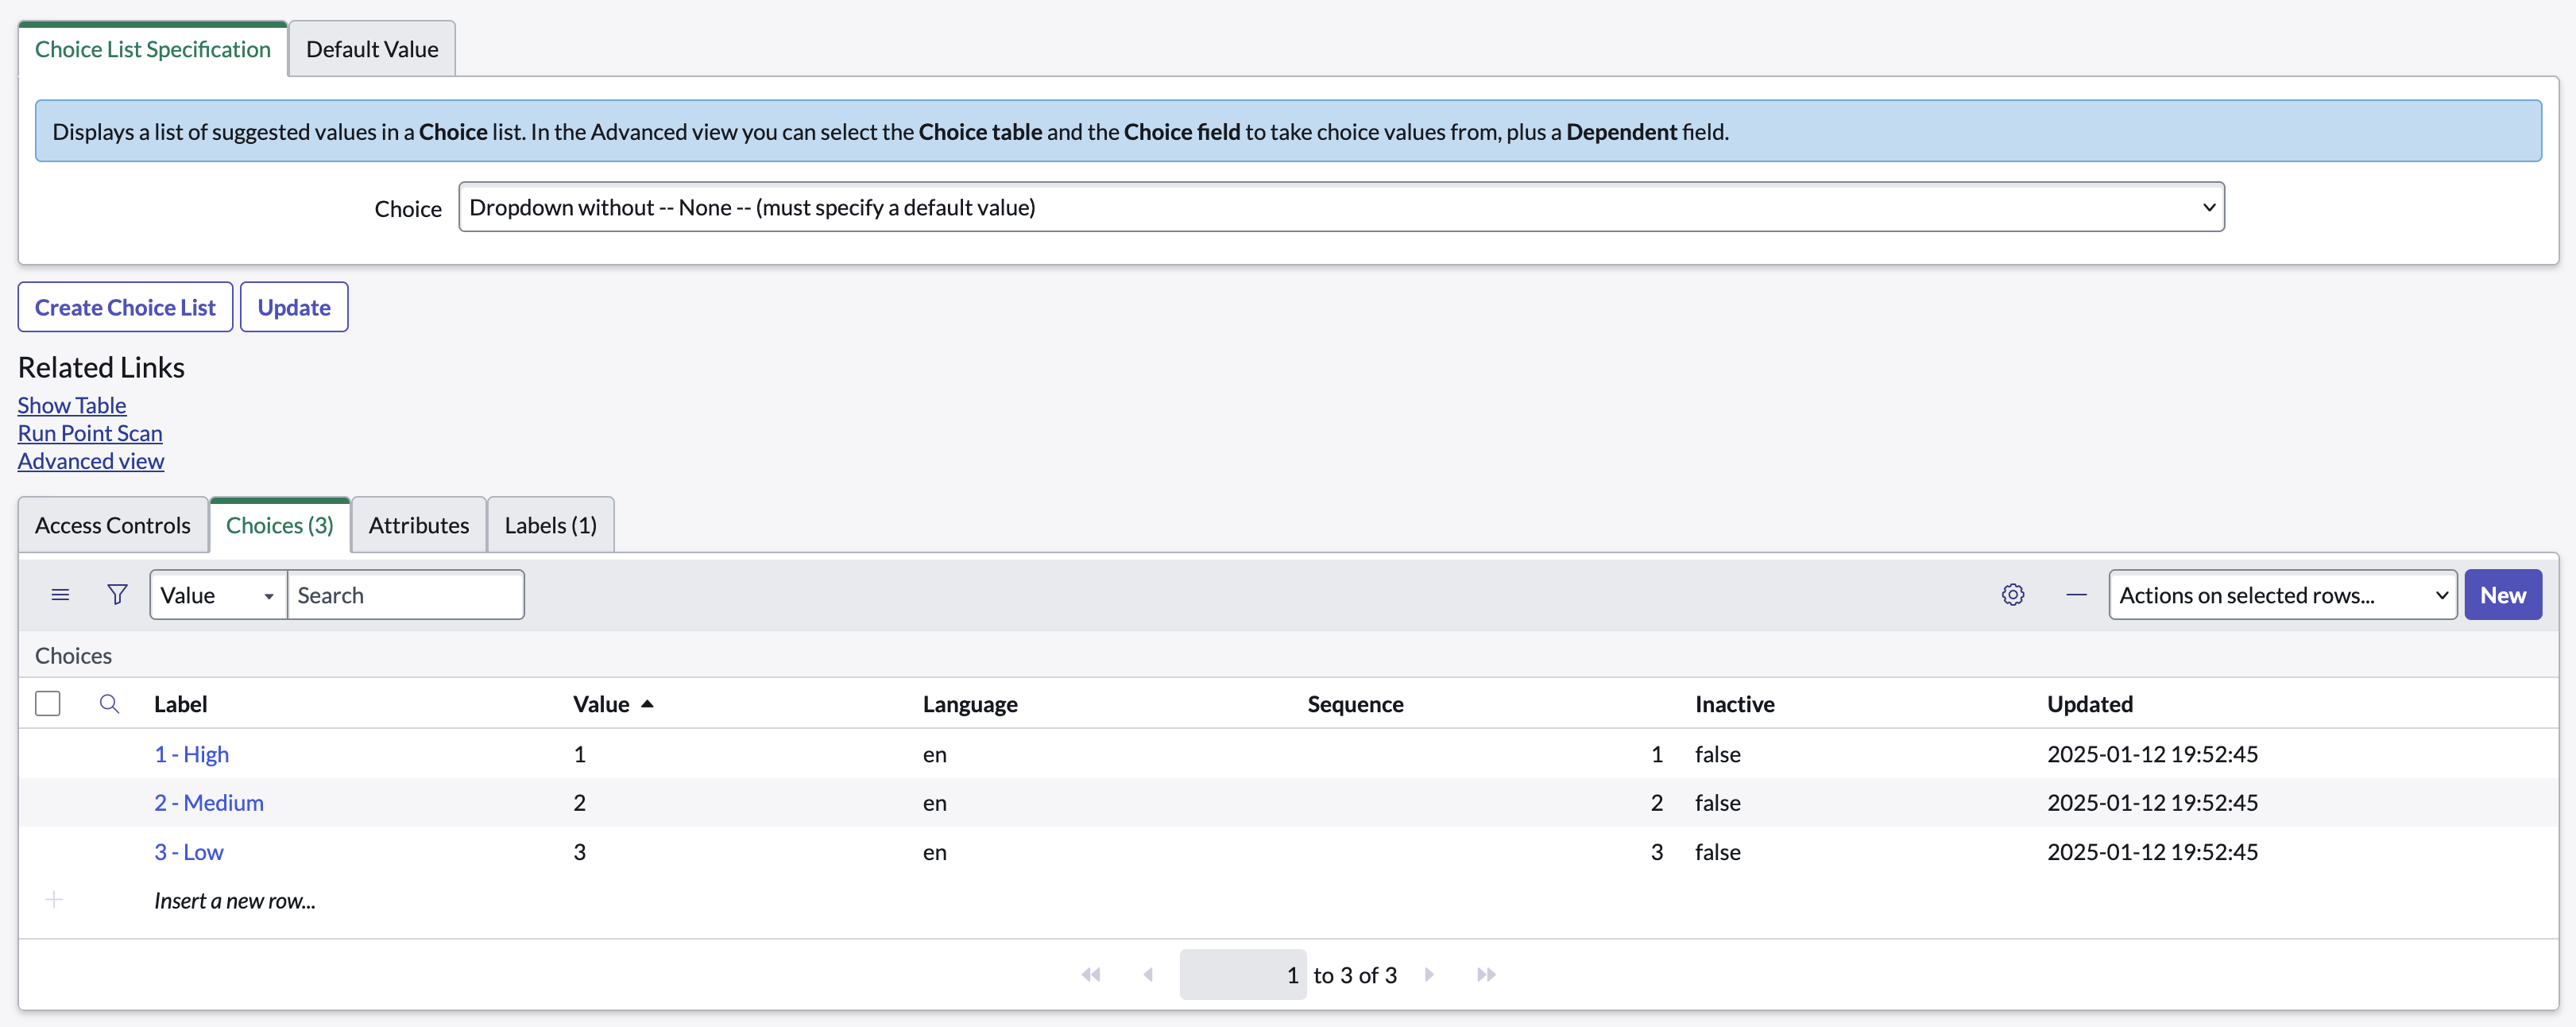Screen dimensions: 2576x1027
Task: Open Actions on selected rows dropdown
Action: (2281, 594)
